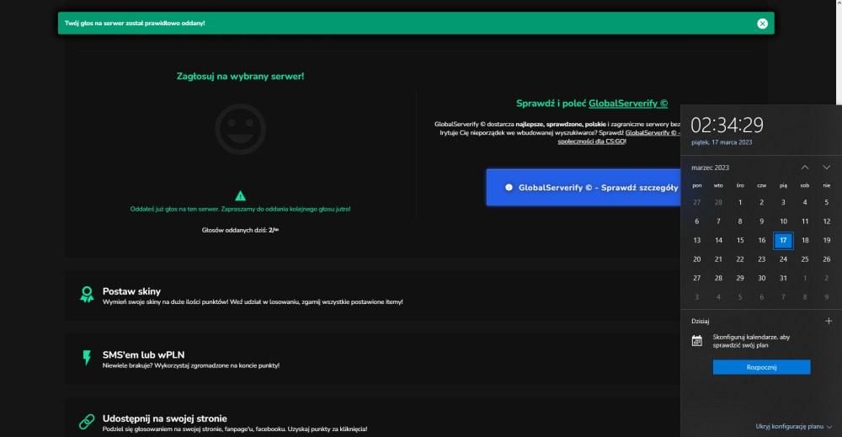
Task: Open the Postaw skiny section
Action: coord(373,296)
